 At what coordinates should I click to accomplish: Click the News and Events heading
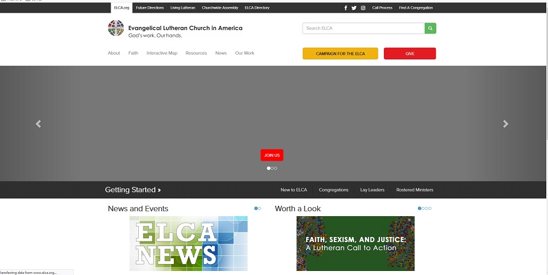pyautogui.click(x=138, y=209)
